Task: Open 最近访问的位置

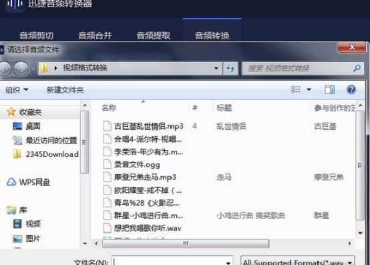Action: (x=51, y=140)
